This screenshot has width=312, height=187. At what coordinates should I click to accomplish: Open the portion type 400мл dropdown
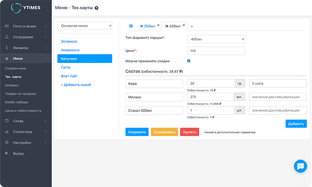(216, 39)
